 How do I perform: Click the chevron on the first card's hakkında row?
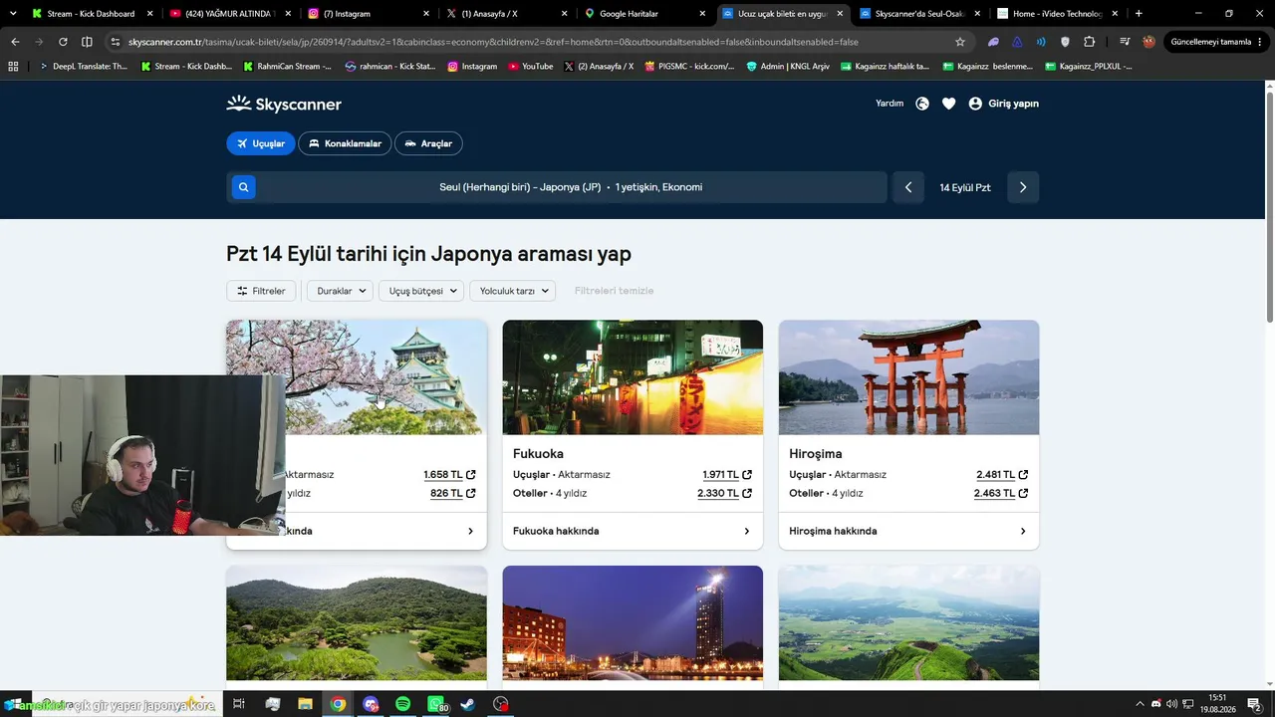470,531
